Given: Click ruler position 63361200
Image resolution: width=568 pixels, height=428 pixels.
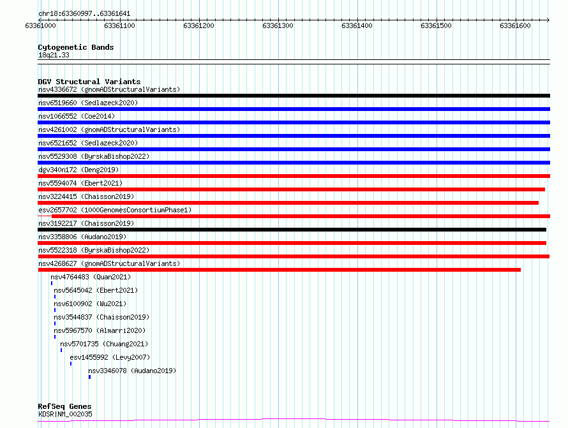Looking at the screenshot, I should pos(199,26).
